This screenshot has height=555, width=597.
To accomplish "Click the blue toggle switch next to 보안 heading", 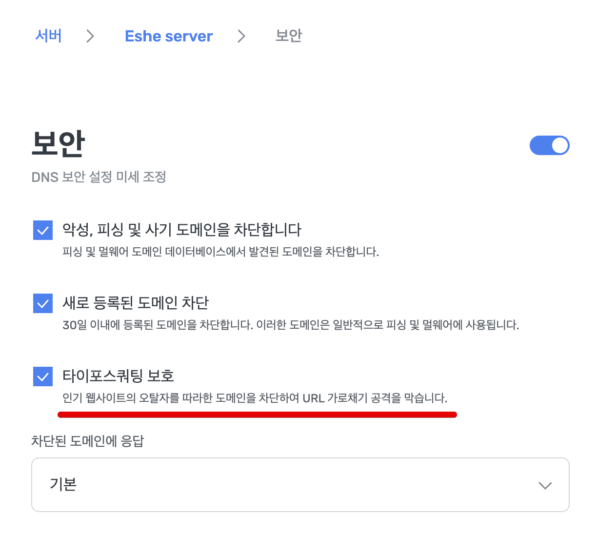I will coord(550,145).
